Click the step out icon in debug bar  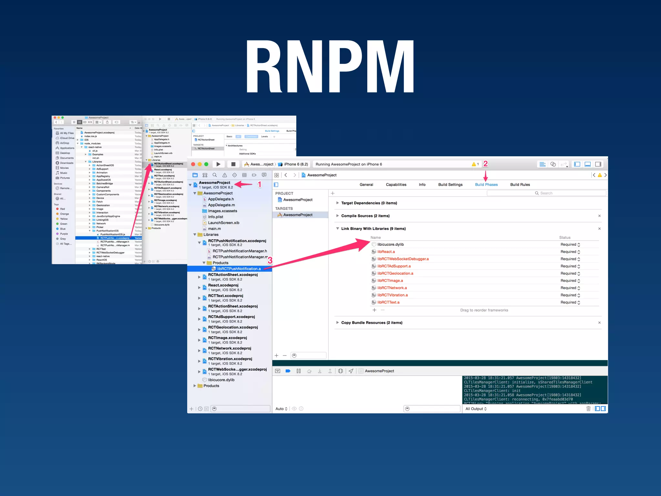point(330,371)
